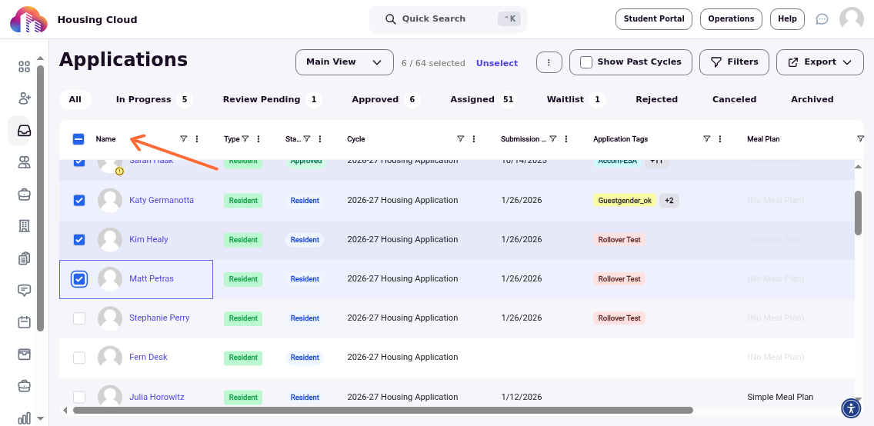
Task: Click the Help button
Action: click(x=787, y=19)
